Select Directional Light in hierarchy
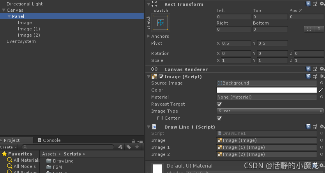The width and height of the screenshot is (325, 173). click(x=25, y=4)
